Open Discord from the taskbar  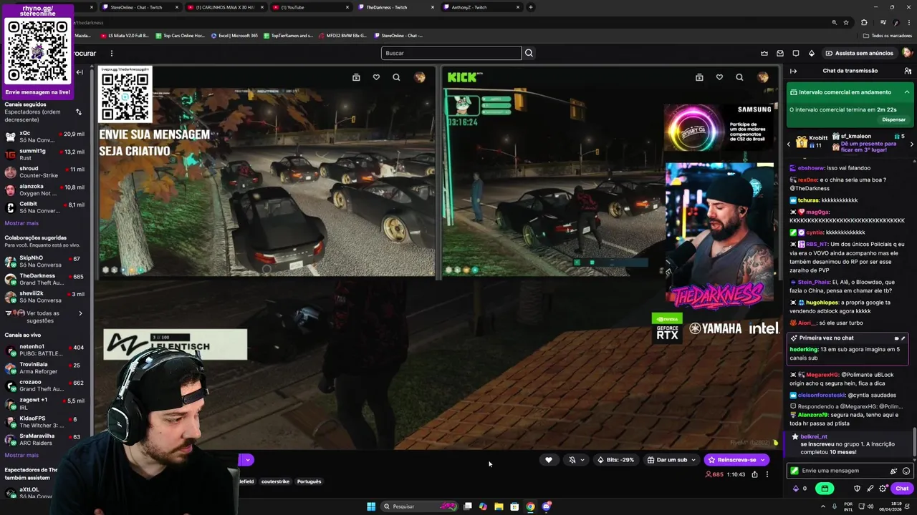coord(547,506)
